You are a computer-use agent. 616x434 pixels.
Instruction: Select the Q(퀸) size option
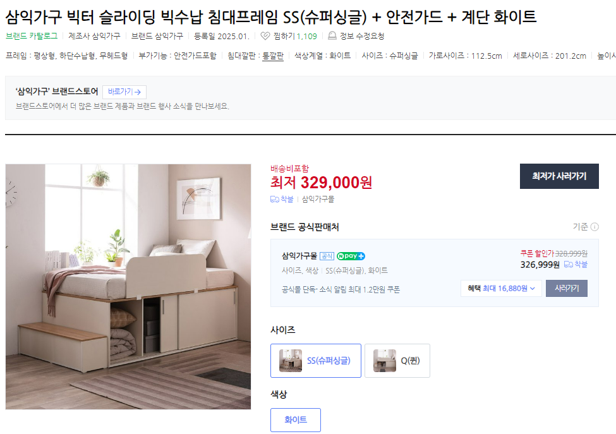pyautogui.click(x=397, y=361)
